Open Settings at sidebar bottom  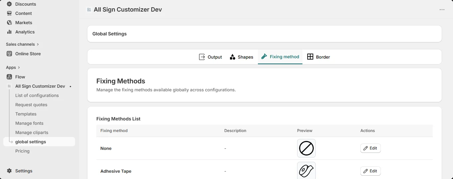click(x=24, y=171)
